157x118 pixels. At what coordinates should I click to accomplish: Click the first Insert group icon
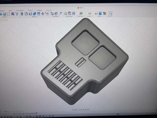pyautogui.click(x=96, y=13)
